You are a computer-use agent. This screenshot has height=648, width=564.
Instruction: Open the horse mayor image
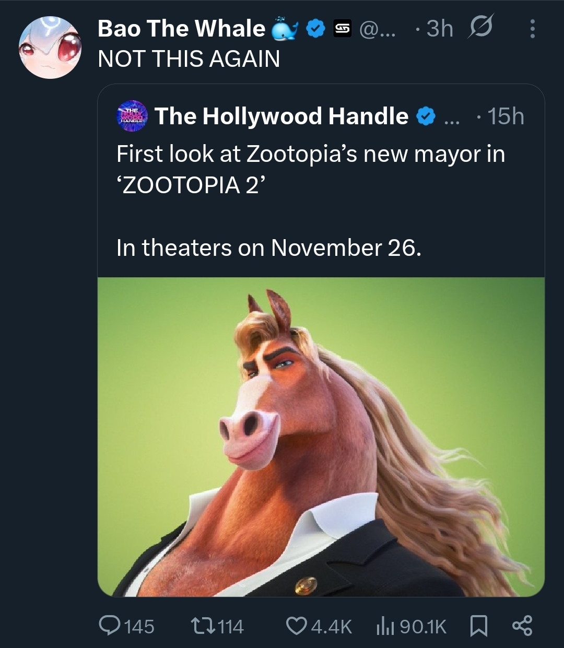point(321,437)
